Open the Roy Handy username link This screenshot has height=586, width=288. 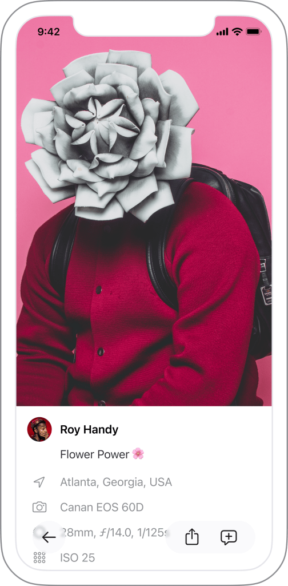tap(89, 430)
